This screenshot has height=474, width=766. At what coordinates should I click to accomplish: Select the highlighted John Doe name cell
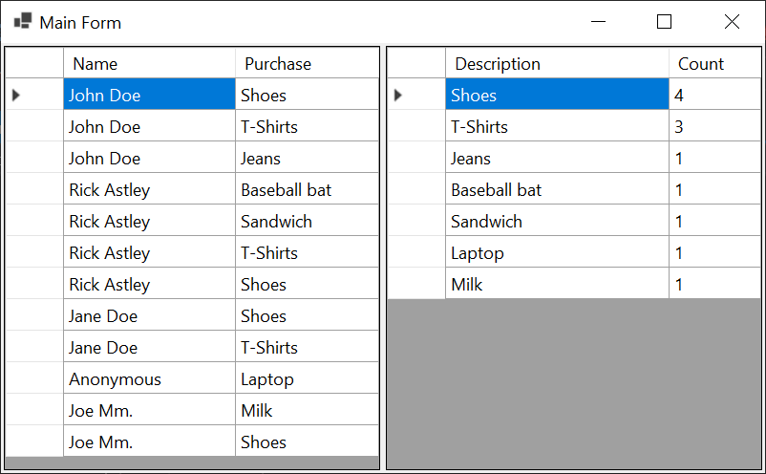pyautogui.click(x=150, y=95)
